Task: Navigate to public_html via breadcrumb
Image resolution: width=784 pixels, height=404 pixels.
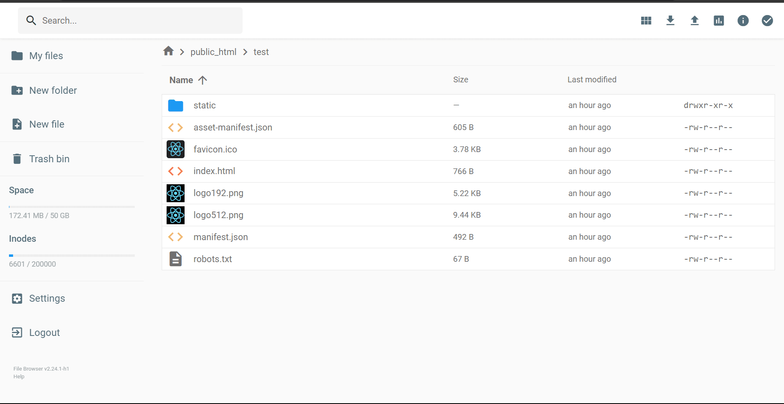Action: (x=213, y=52)
